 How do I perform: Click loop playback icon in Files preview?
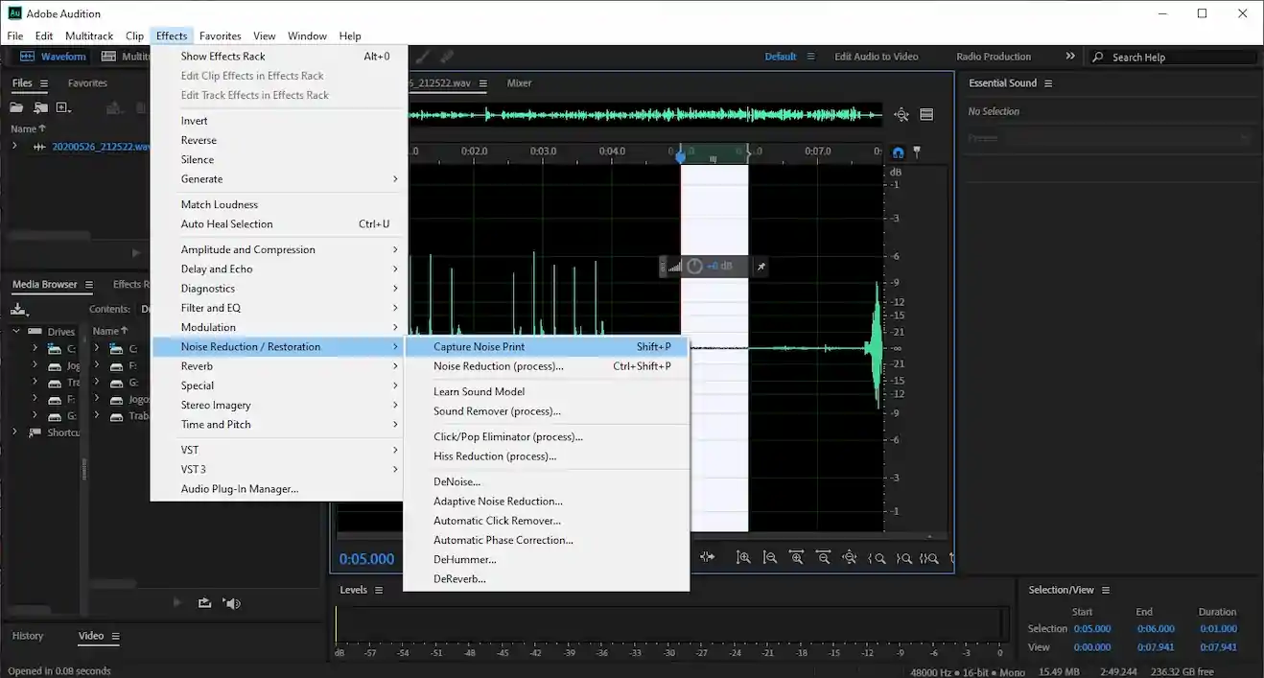pos(204,603)
